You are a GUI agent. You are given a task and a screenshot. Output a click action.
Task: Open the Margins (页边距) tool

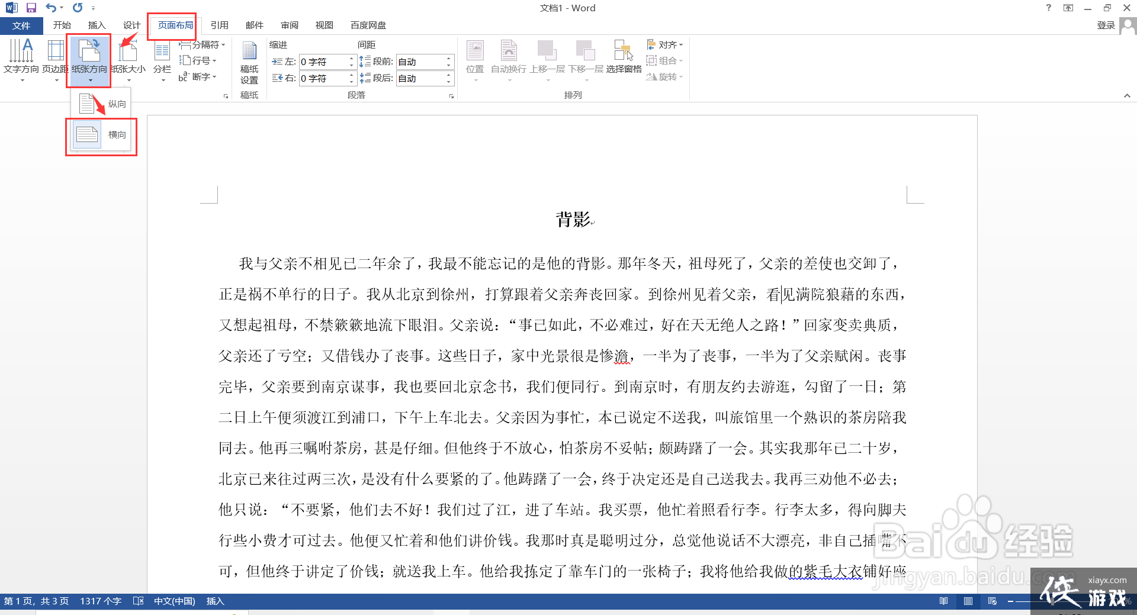coord(56,60)
